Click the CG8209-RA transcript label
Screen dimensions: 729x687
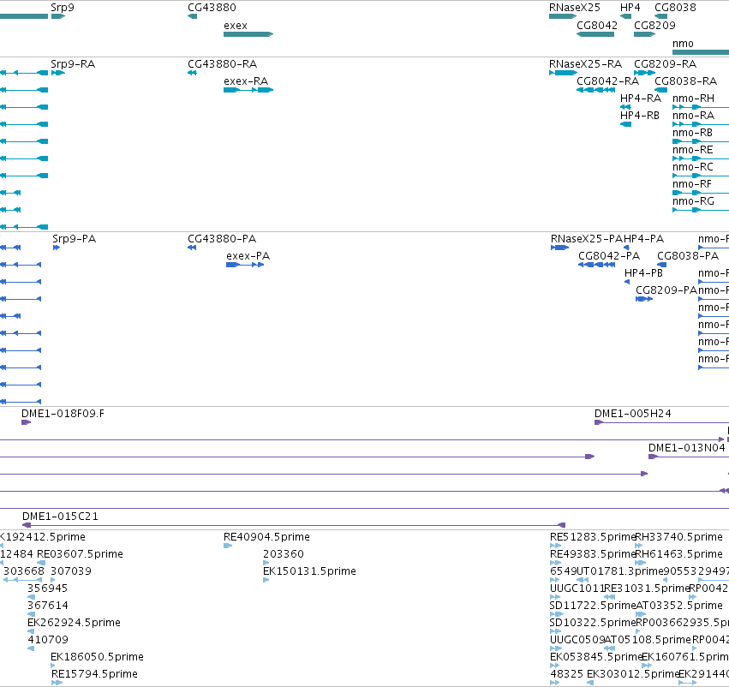(x=666, y=63)
